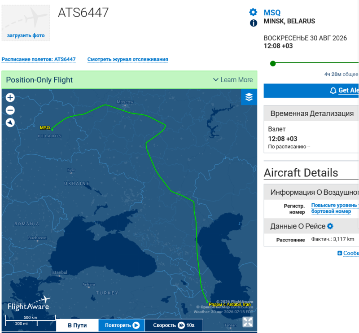Change playback speed with Скорость 10x
The width and height of the screenshot is (359, 333).
(x=174, y=325)
